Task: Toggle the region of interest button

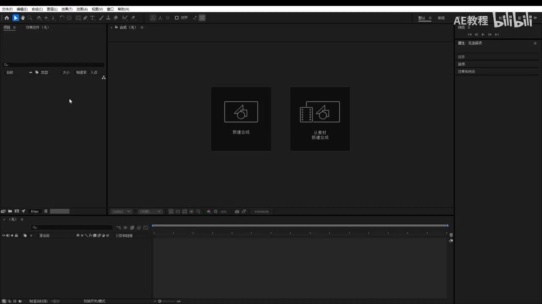Action: pyautogui.click(x=191, y=212)
